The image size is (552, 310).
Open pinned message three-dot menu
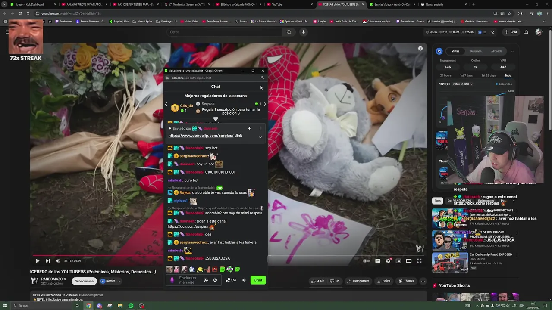pos(260,129)
